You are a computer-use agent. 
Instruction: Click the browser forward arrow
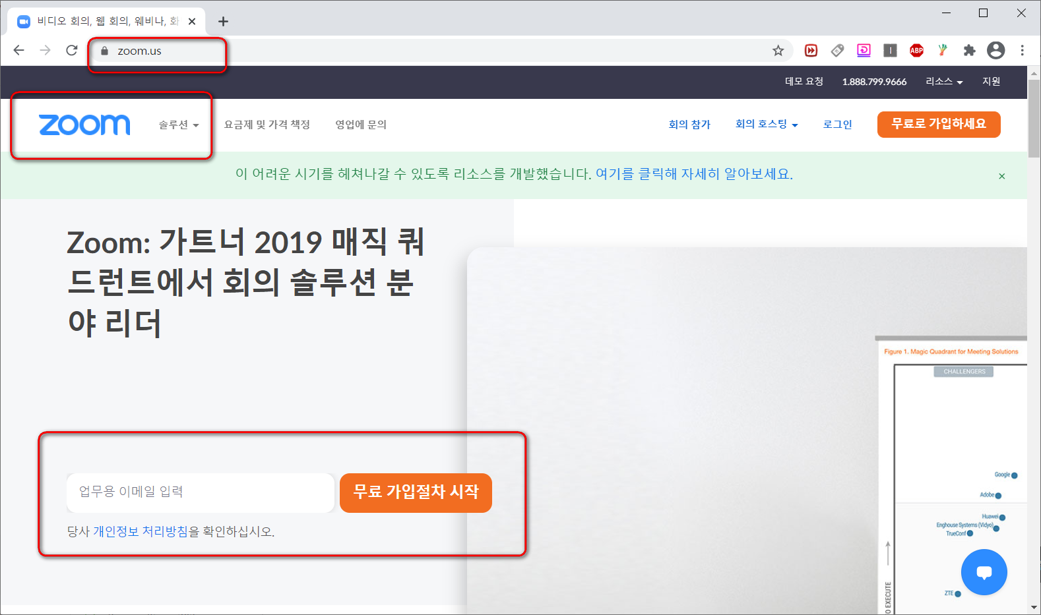[x=45, y=50]
